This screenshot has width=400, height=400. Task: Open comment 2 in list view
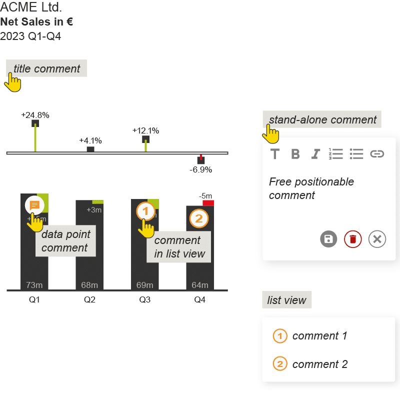tap(310, 364)
